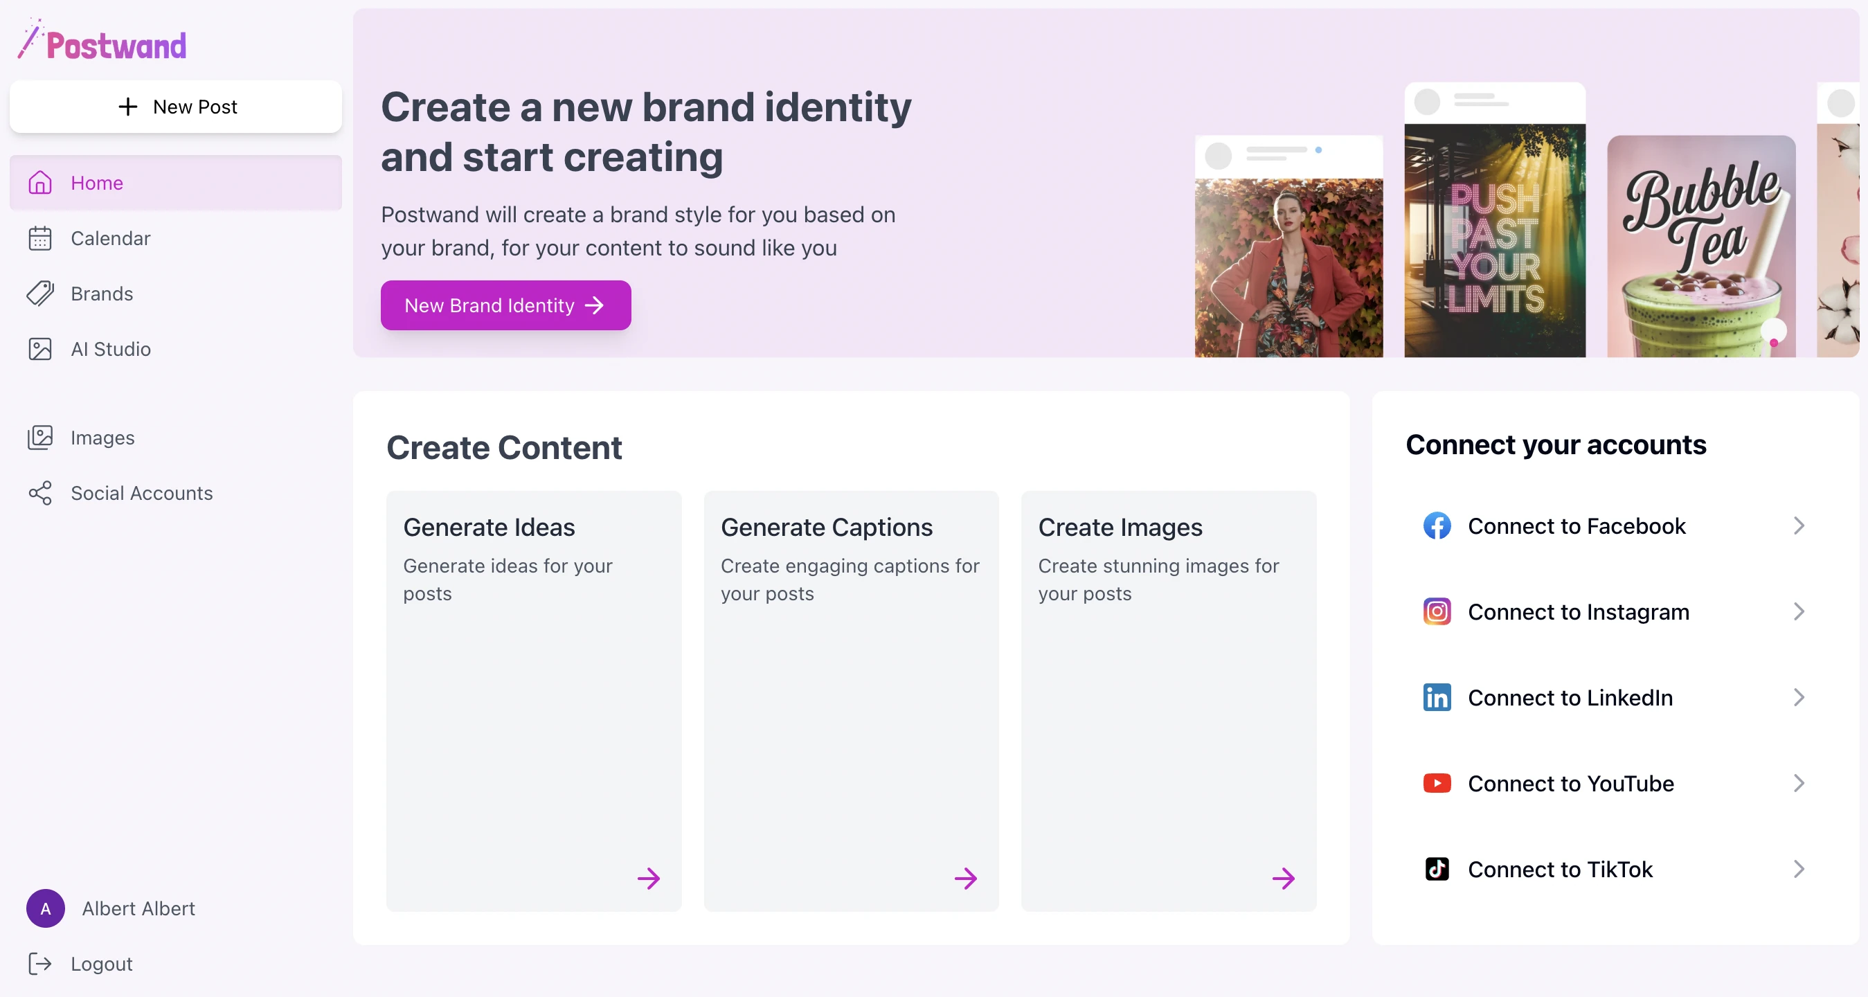The height and width of the screenshot is (997, 1868).
Task: Open Social Accounts menu item
Action: point(141,493)
